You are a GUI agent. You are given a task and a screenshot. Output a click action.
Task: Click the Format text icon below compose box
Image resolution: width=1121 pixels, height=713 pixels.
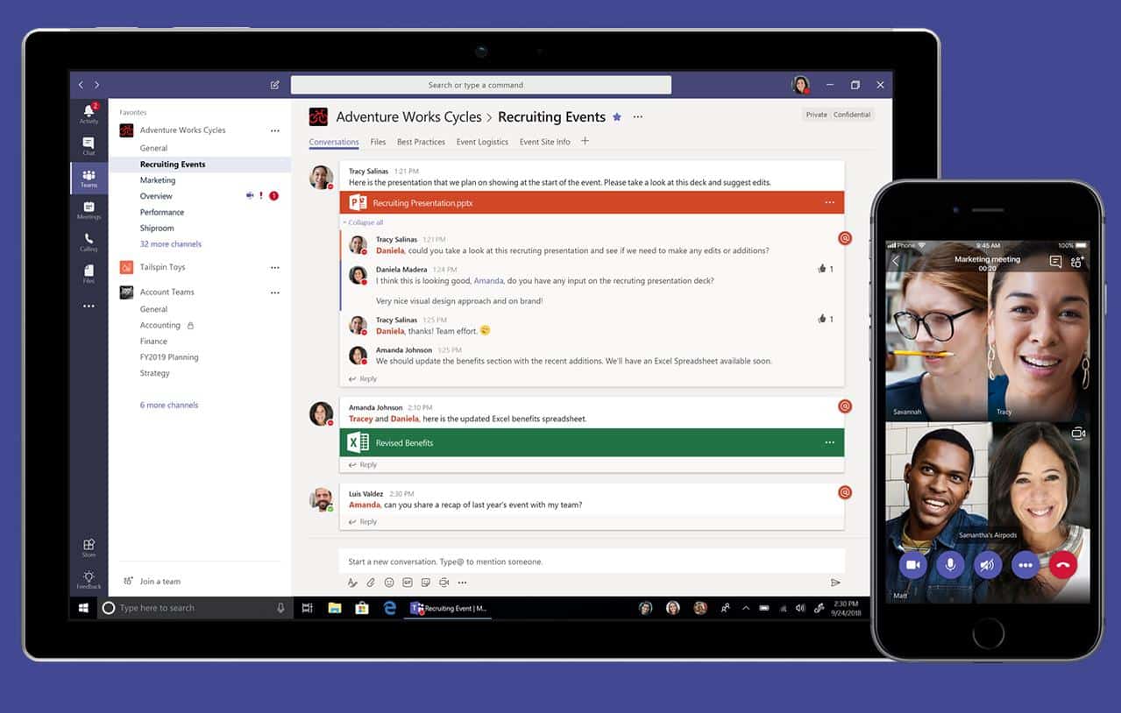coord(352,582)
